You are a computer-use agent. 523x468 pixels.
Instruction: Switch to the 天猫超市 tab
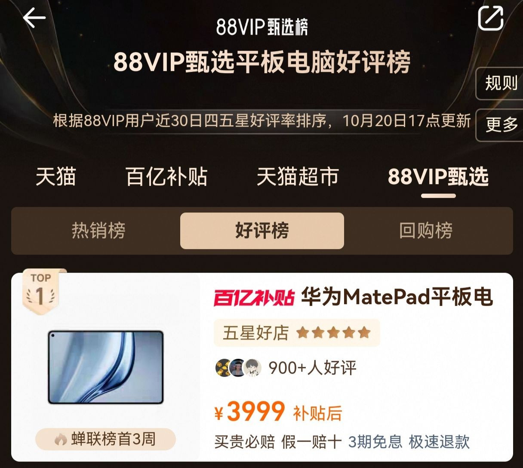pos(298,176)
